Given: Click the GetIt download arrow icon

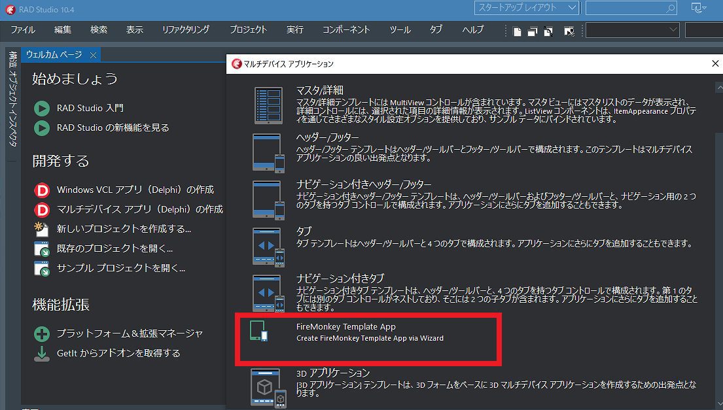Looking at the screenshot, I should (x=41, y=353).
